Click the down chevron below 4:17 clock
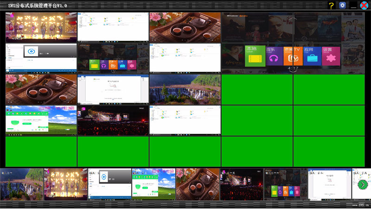 (292, 72)
